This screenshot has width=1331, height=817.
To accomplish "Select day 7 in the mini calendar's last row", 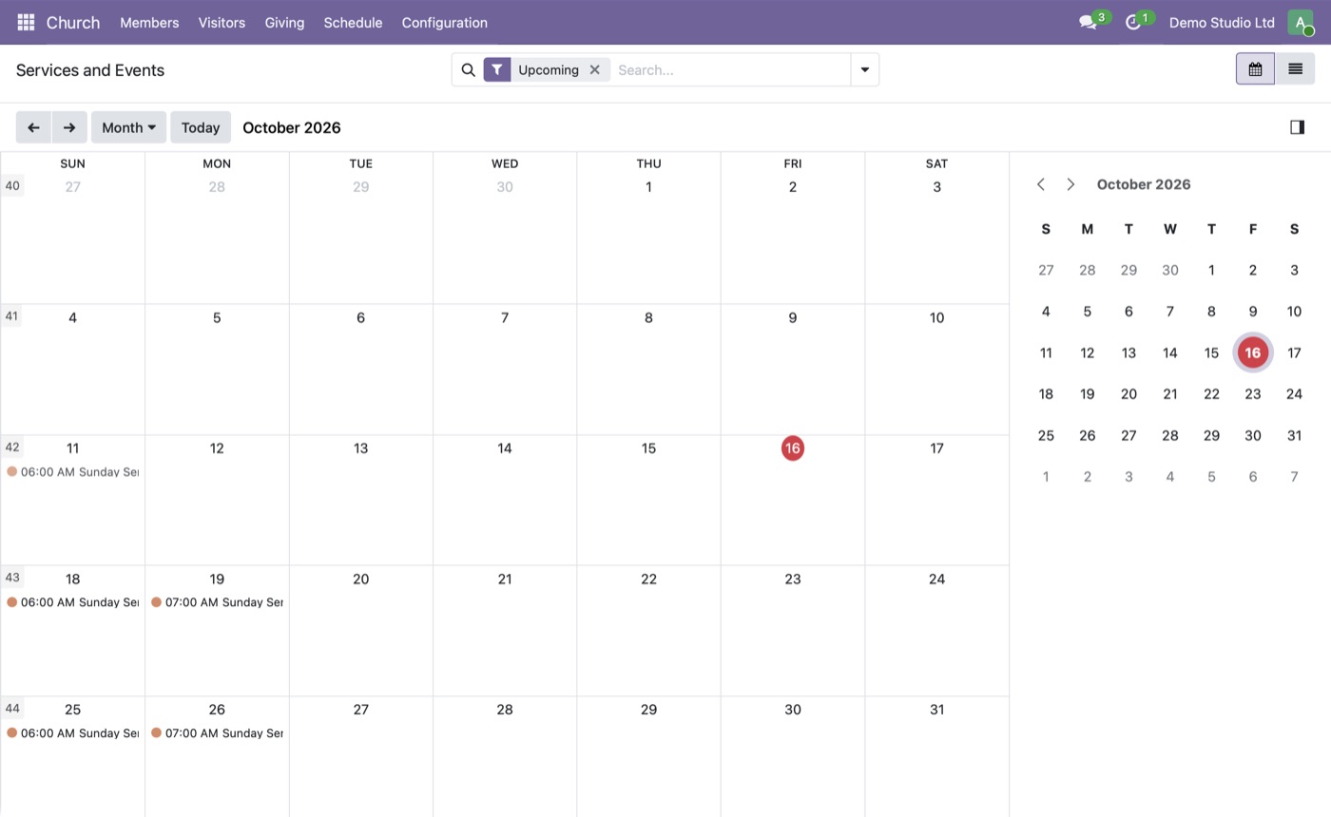I will pos(1294,476).
